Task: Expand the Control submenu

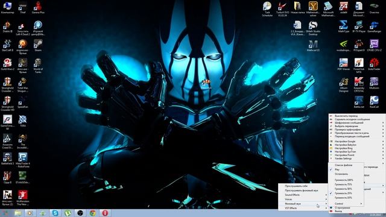Action: tap(346, 204)
